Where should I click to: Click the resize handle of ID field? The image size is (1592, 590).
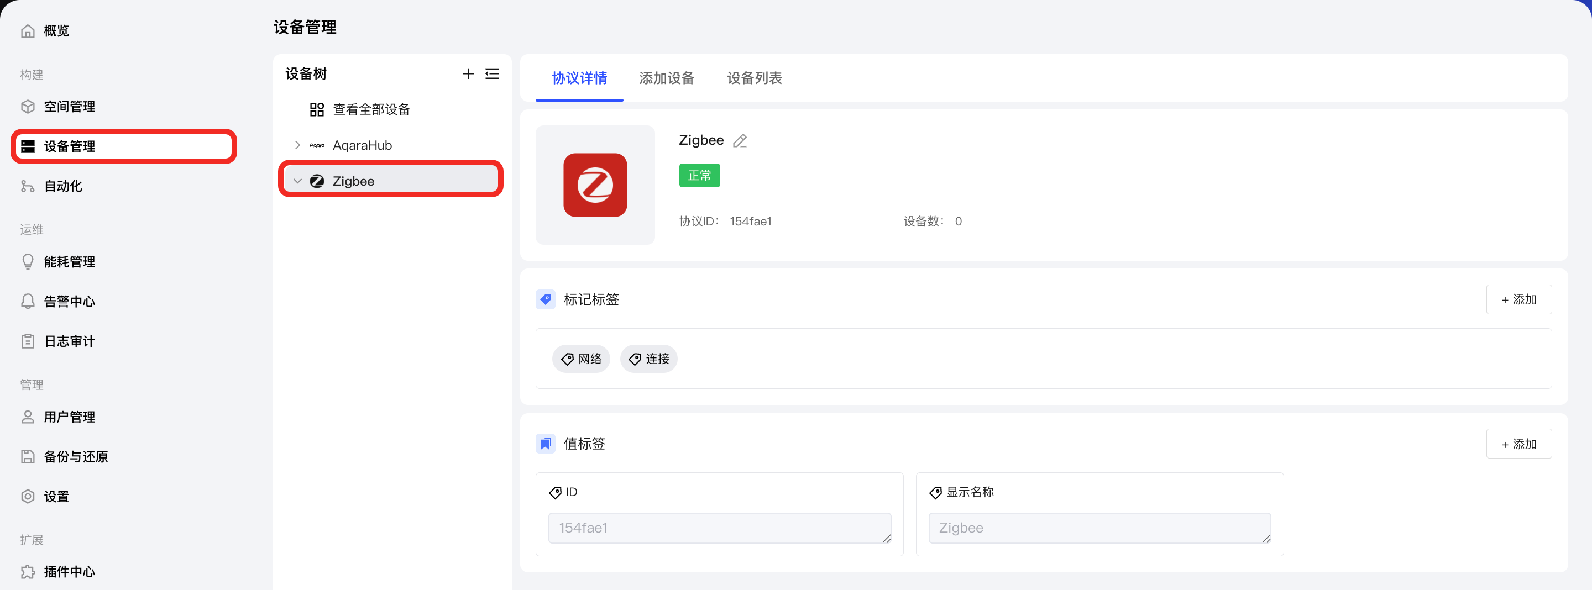point(886,539)
